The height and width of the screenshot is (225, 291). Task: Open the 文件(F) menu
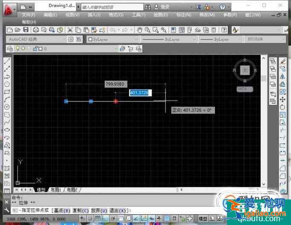pos(29,15)
